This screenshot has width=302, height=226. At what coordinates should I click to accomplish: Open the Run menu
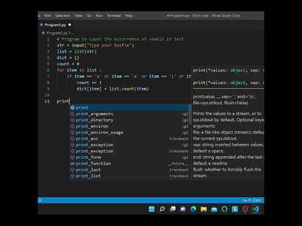pos(99,16)
